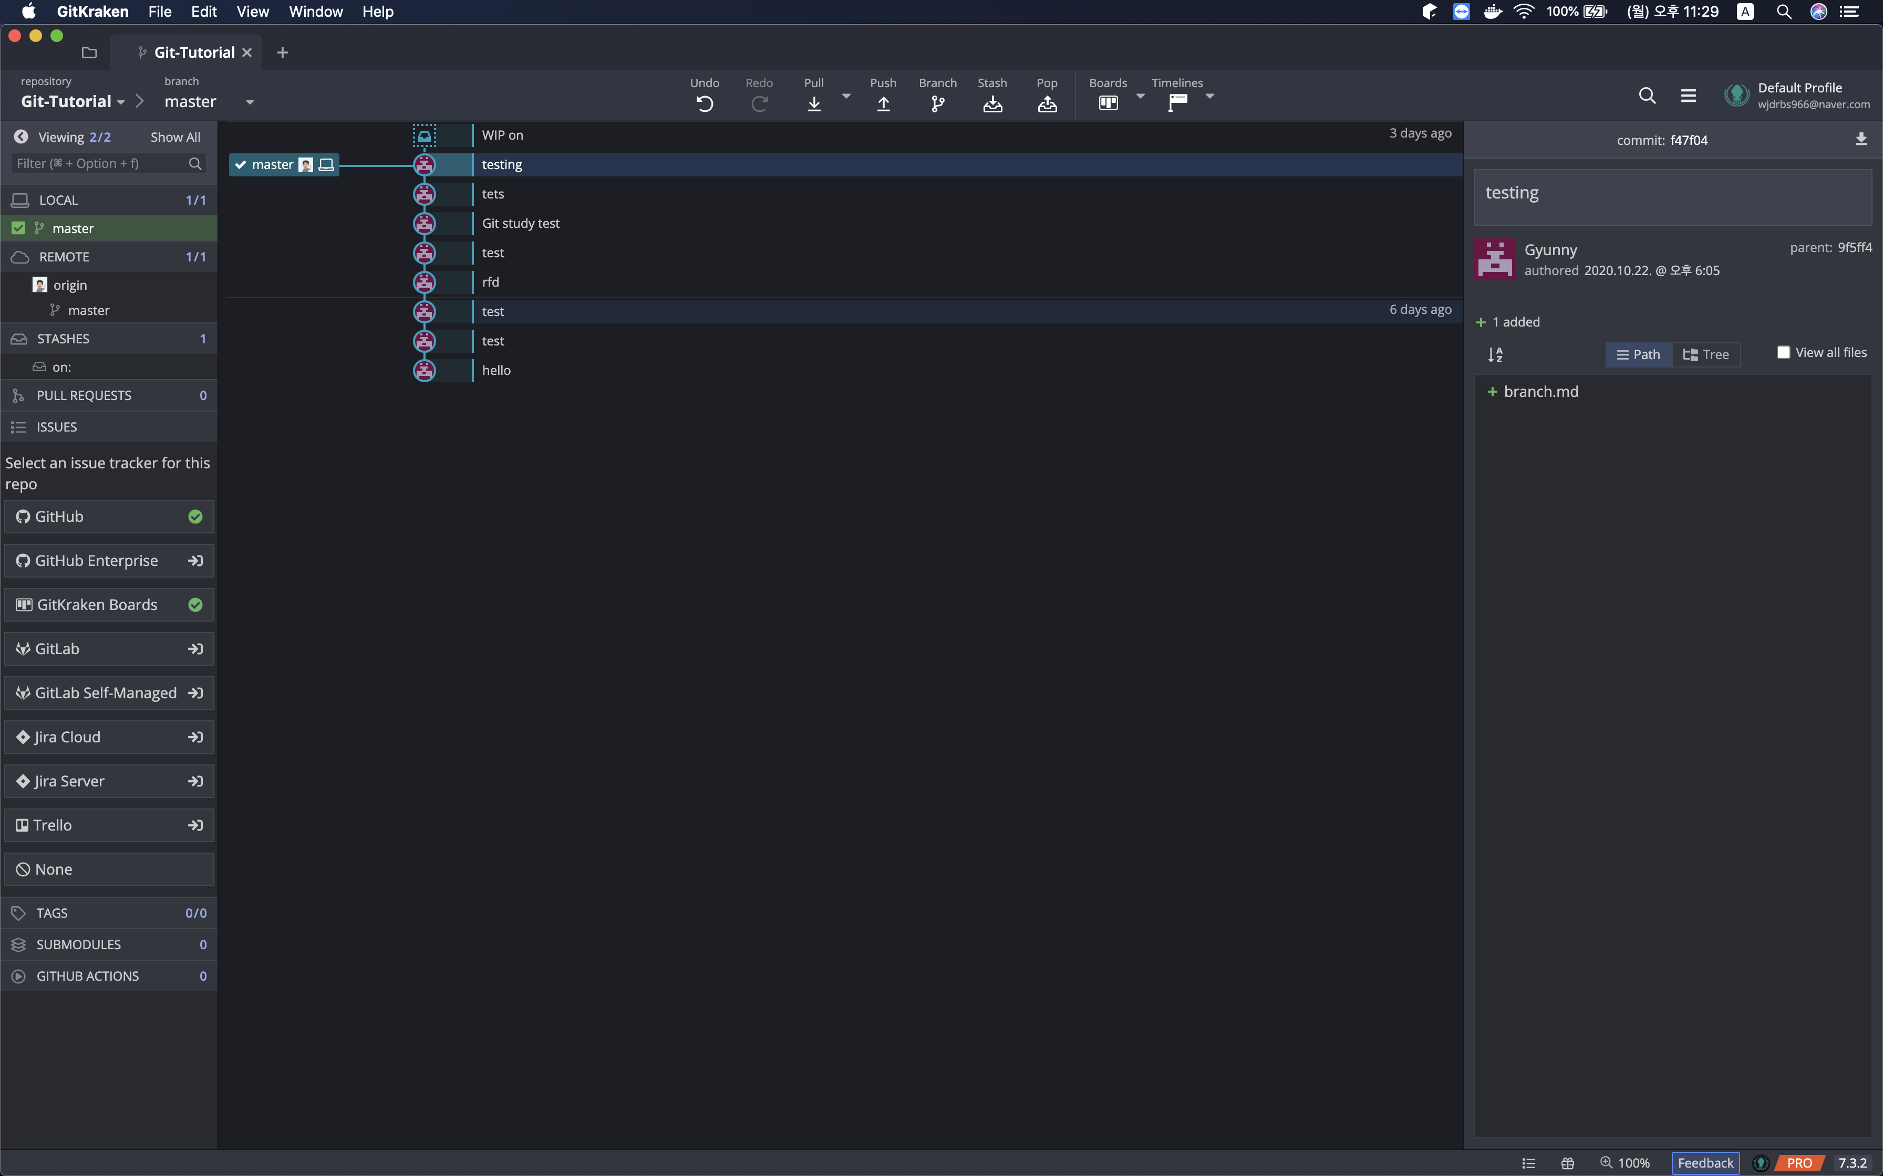1883x1176 pixels.
Task: Expand the master branch dropdown arrow
Action: click(x=250, y=102)
